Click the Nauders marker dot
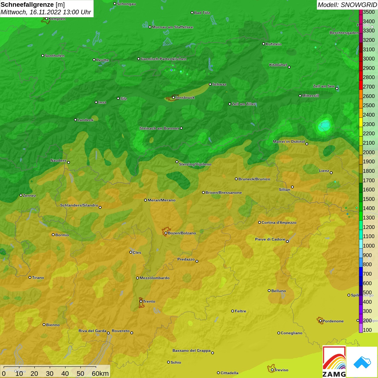The height and width of the screenshot is (378, 378). point(69,162)
